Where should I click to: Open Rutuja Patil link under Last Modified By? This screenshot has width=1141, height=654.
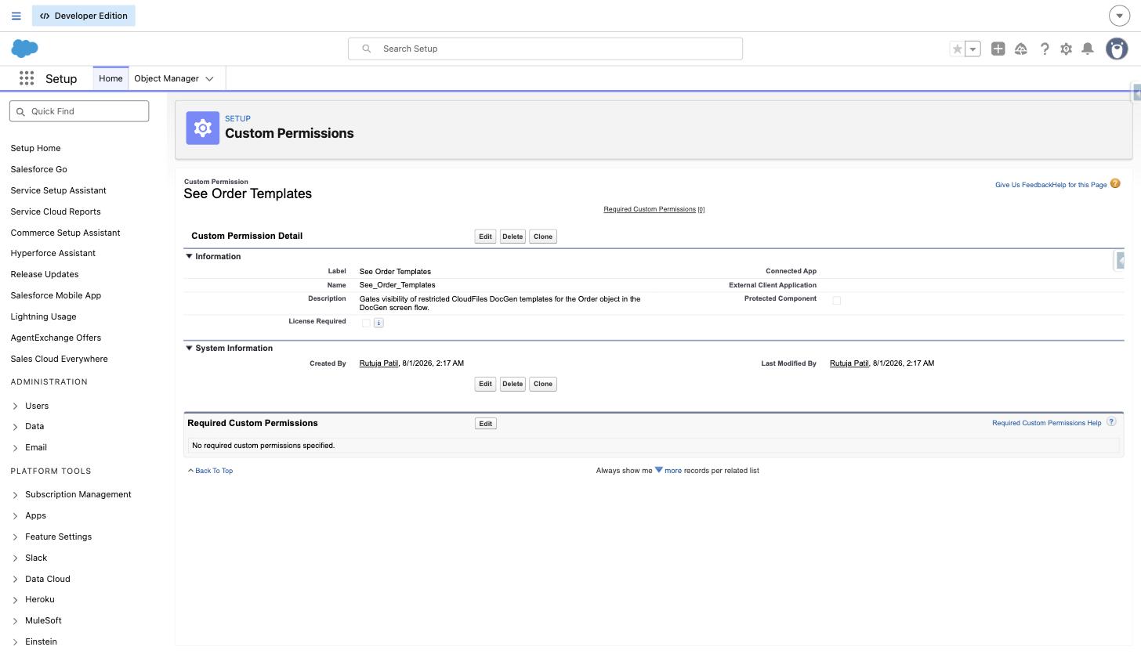[849, 363]
